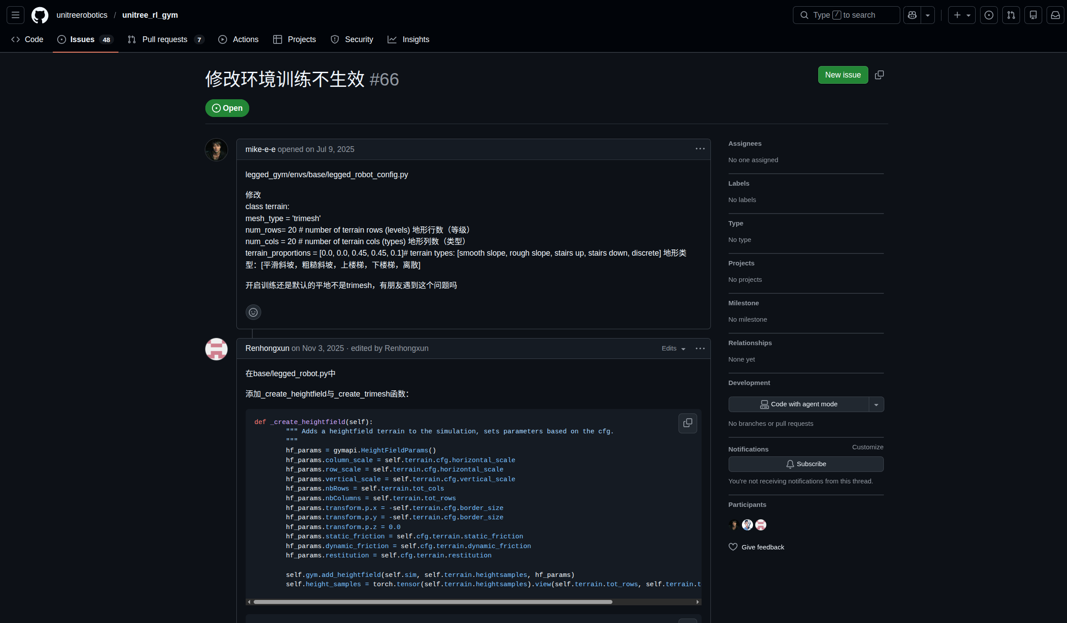Click the code block horizontal scrollbar
This screenshot has height=623, width=1067.
(x=432, y=602)
